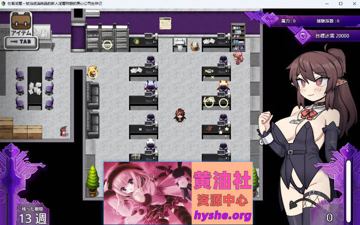Click the 経験指数 counter at the top

click(328, 21)
